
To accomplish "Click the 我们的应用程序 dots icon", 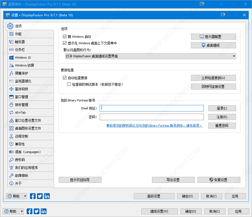I will 11,168.
